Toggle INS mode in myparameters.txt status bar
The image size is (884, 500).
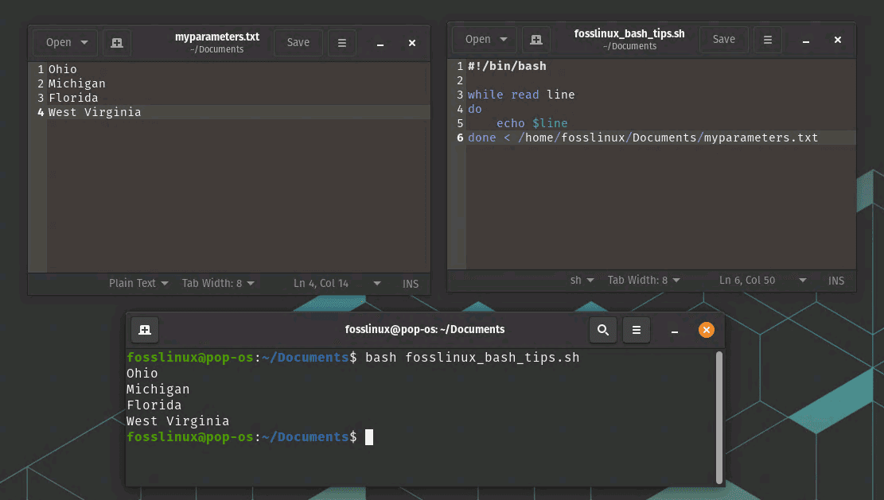tap(411, 284)
